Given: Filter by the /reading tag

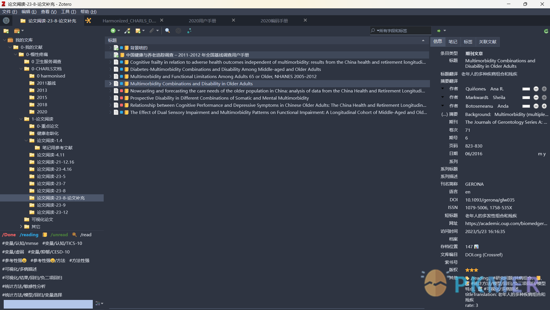Looking at the screenshot, I should pyautogui.click(x=29, y=235).
